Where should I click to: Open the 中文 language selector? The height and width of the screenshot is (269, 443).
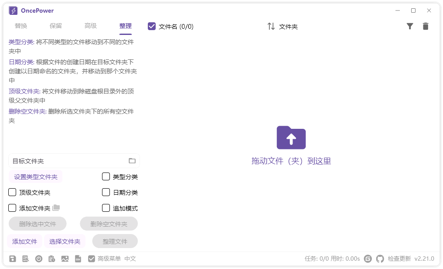[x=130, y=259]
